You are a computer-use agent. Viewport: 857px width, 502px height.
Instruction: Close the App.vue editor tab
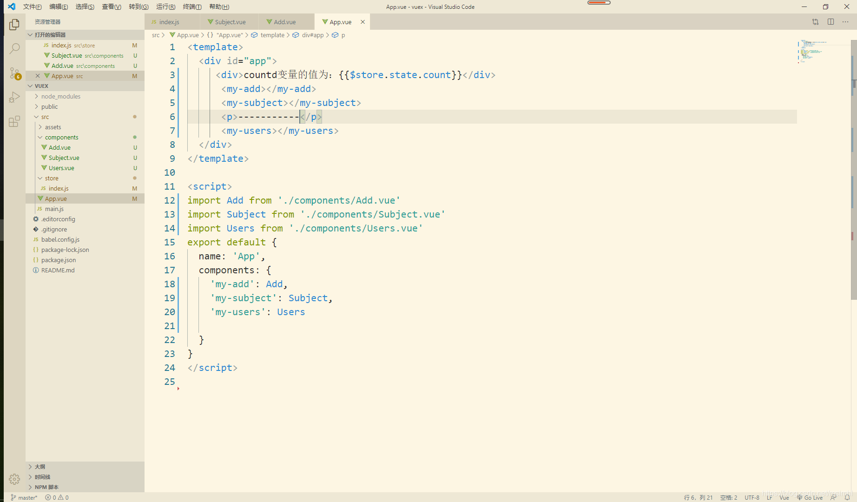coord(363,22)
